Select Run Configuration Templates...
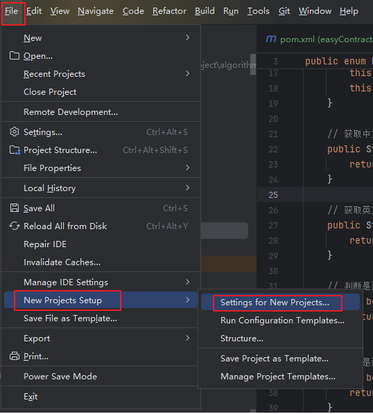The width and height of the screenshot is (373, 414). 280,321
